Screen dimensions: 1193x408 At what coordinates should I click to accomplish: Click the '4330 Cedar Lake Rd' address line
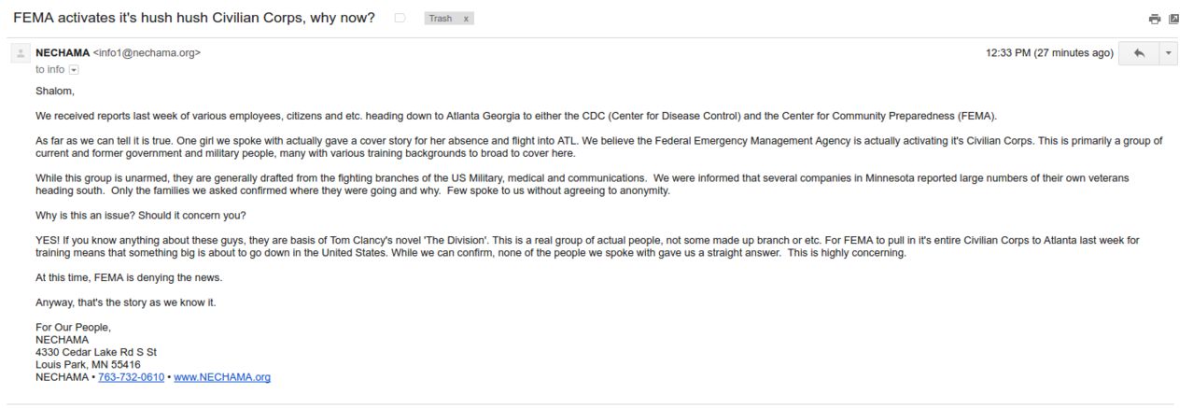click(95, 352)
